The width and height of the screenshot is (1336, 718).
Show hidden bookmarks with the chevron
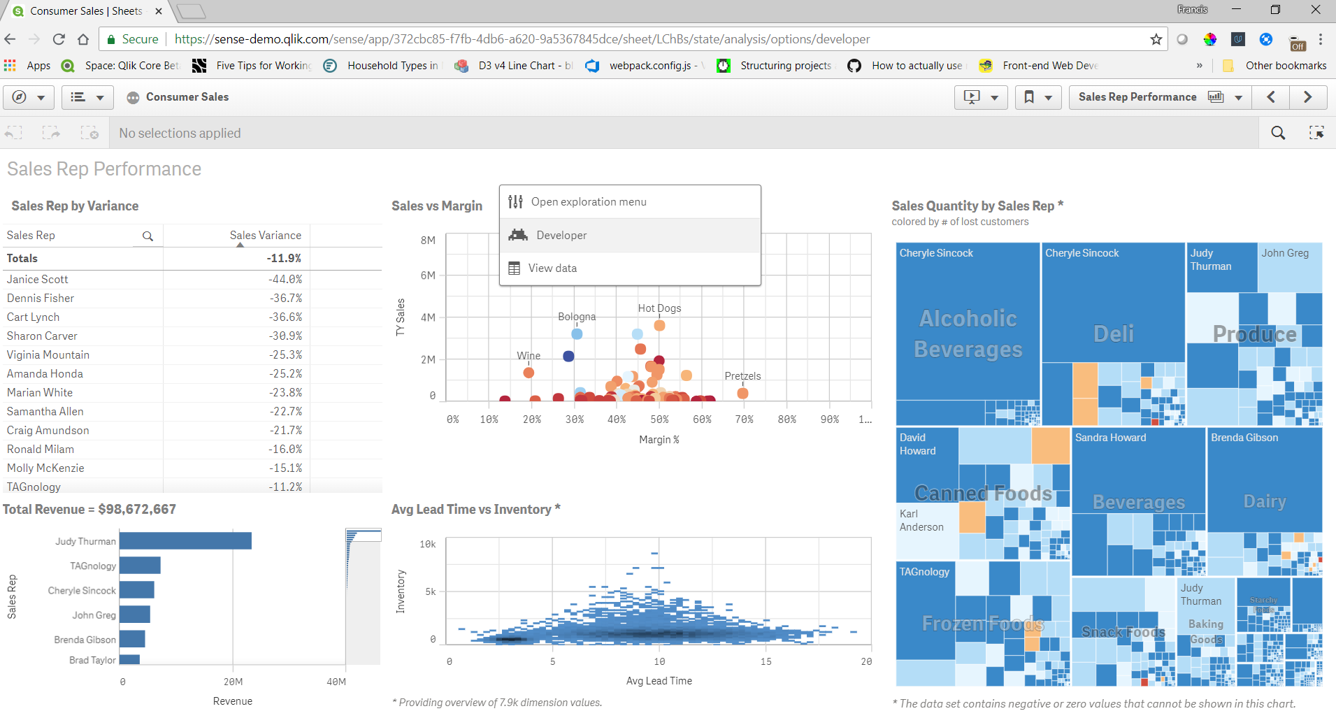[x=1200, y=66]
